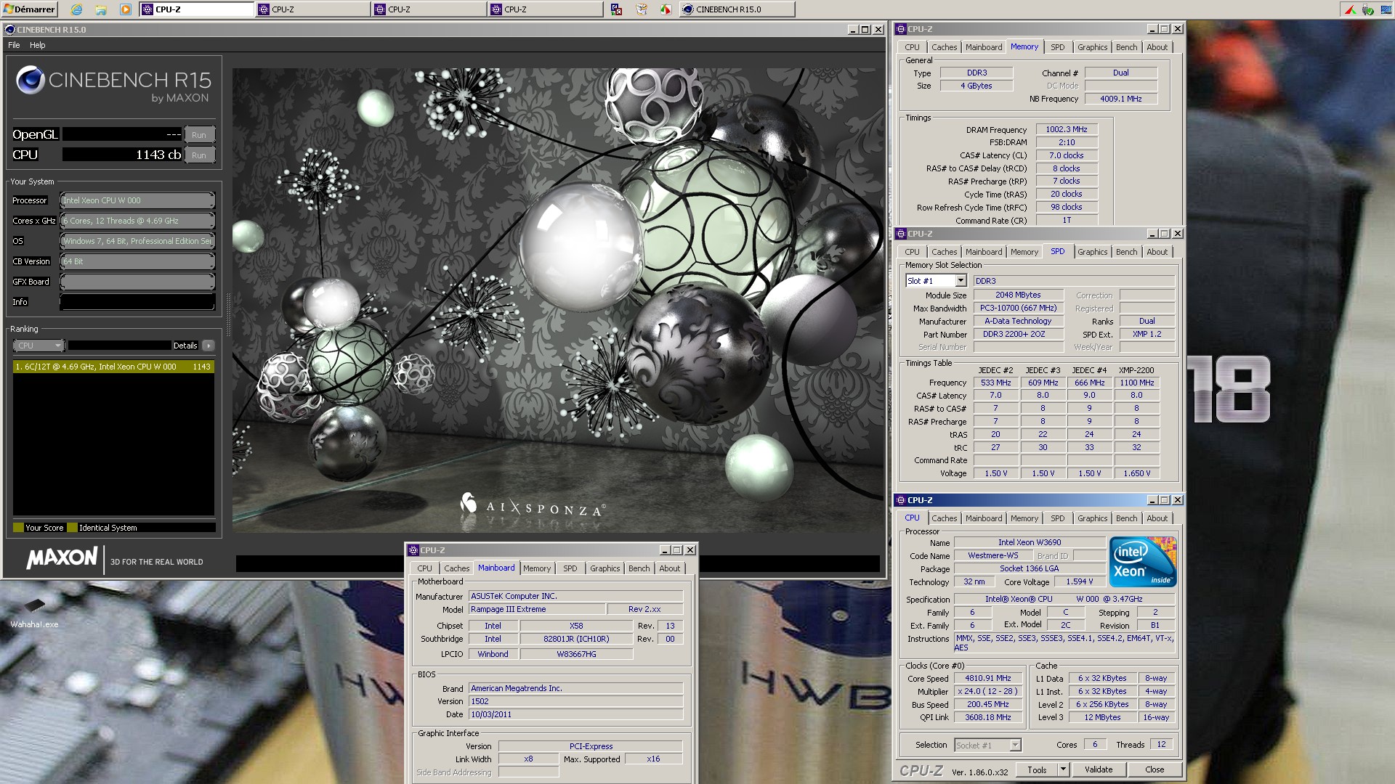Image resolution: width=1395 pixels, height=784 pixels.
Task: Run the OpenGL benchmark
Action: pos(199,135)
